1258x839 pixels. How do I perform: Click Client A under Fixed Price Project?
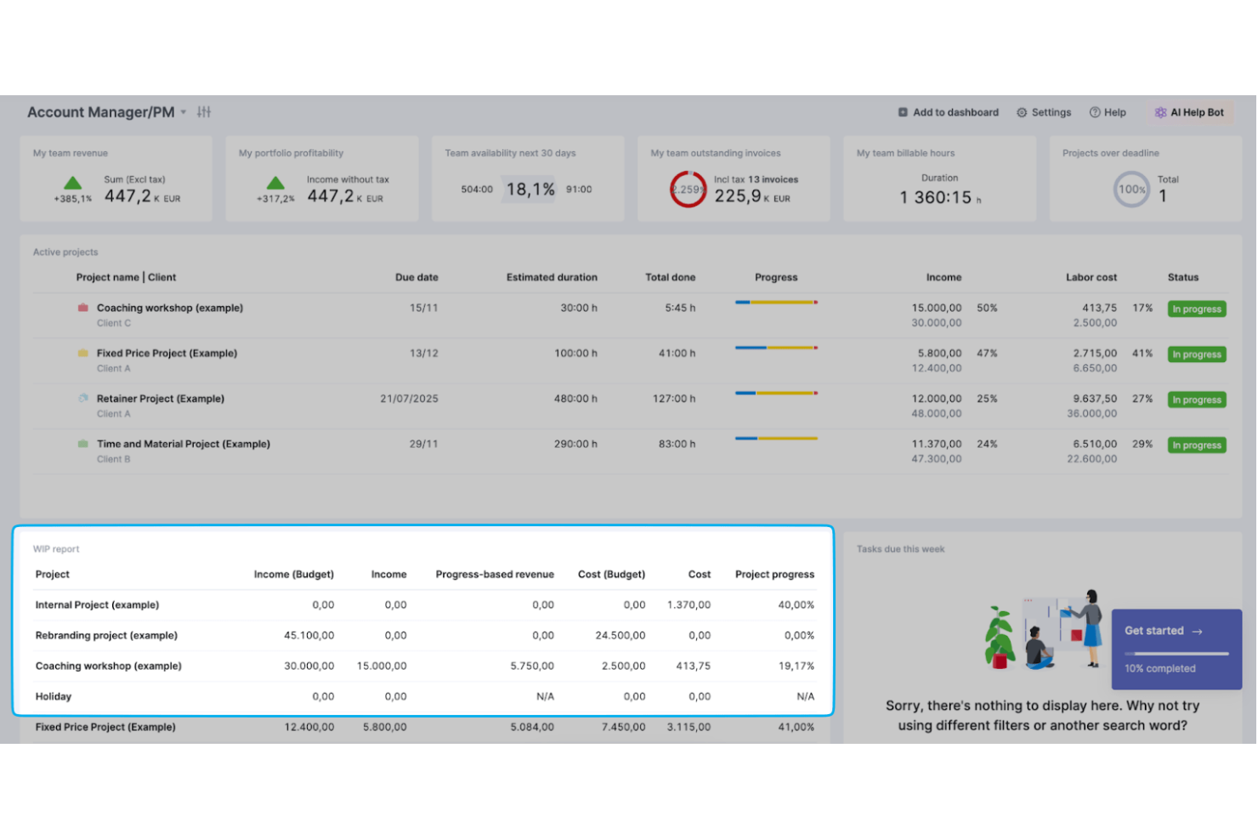click(x=114, y=368)
